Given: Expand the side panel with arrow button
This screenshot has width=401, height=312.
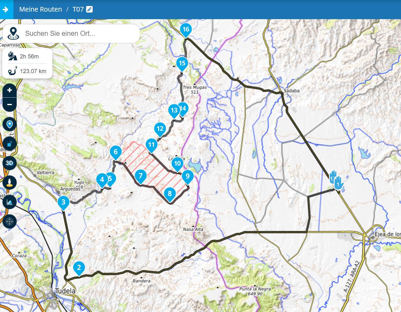Looking at the screenshot, I should point(6,9).
